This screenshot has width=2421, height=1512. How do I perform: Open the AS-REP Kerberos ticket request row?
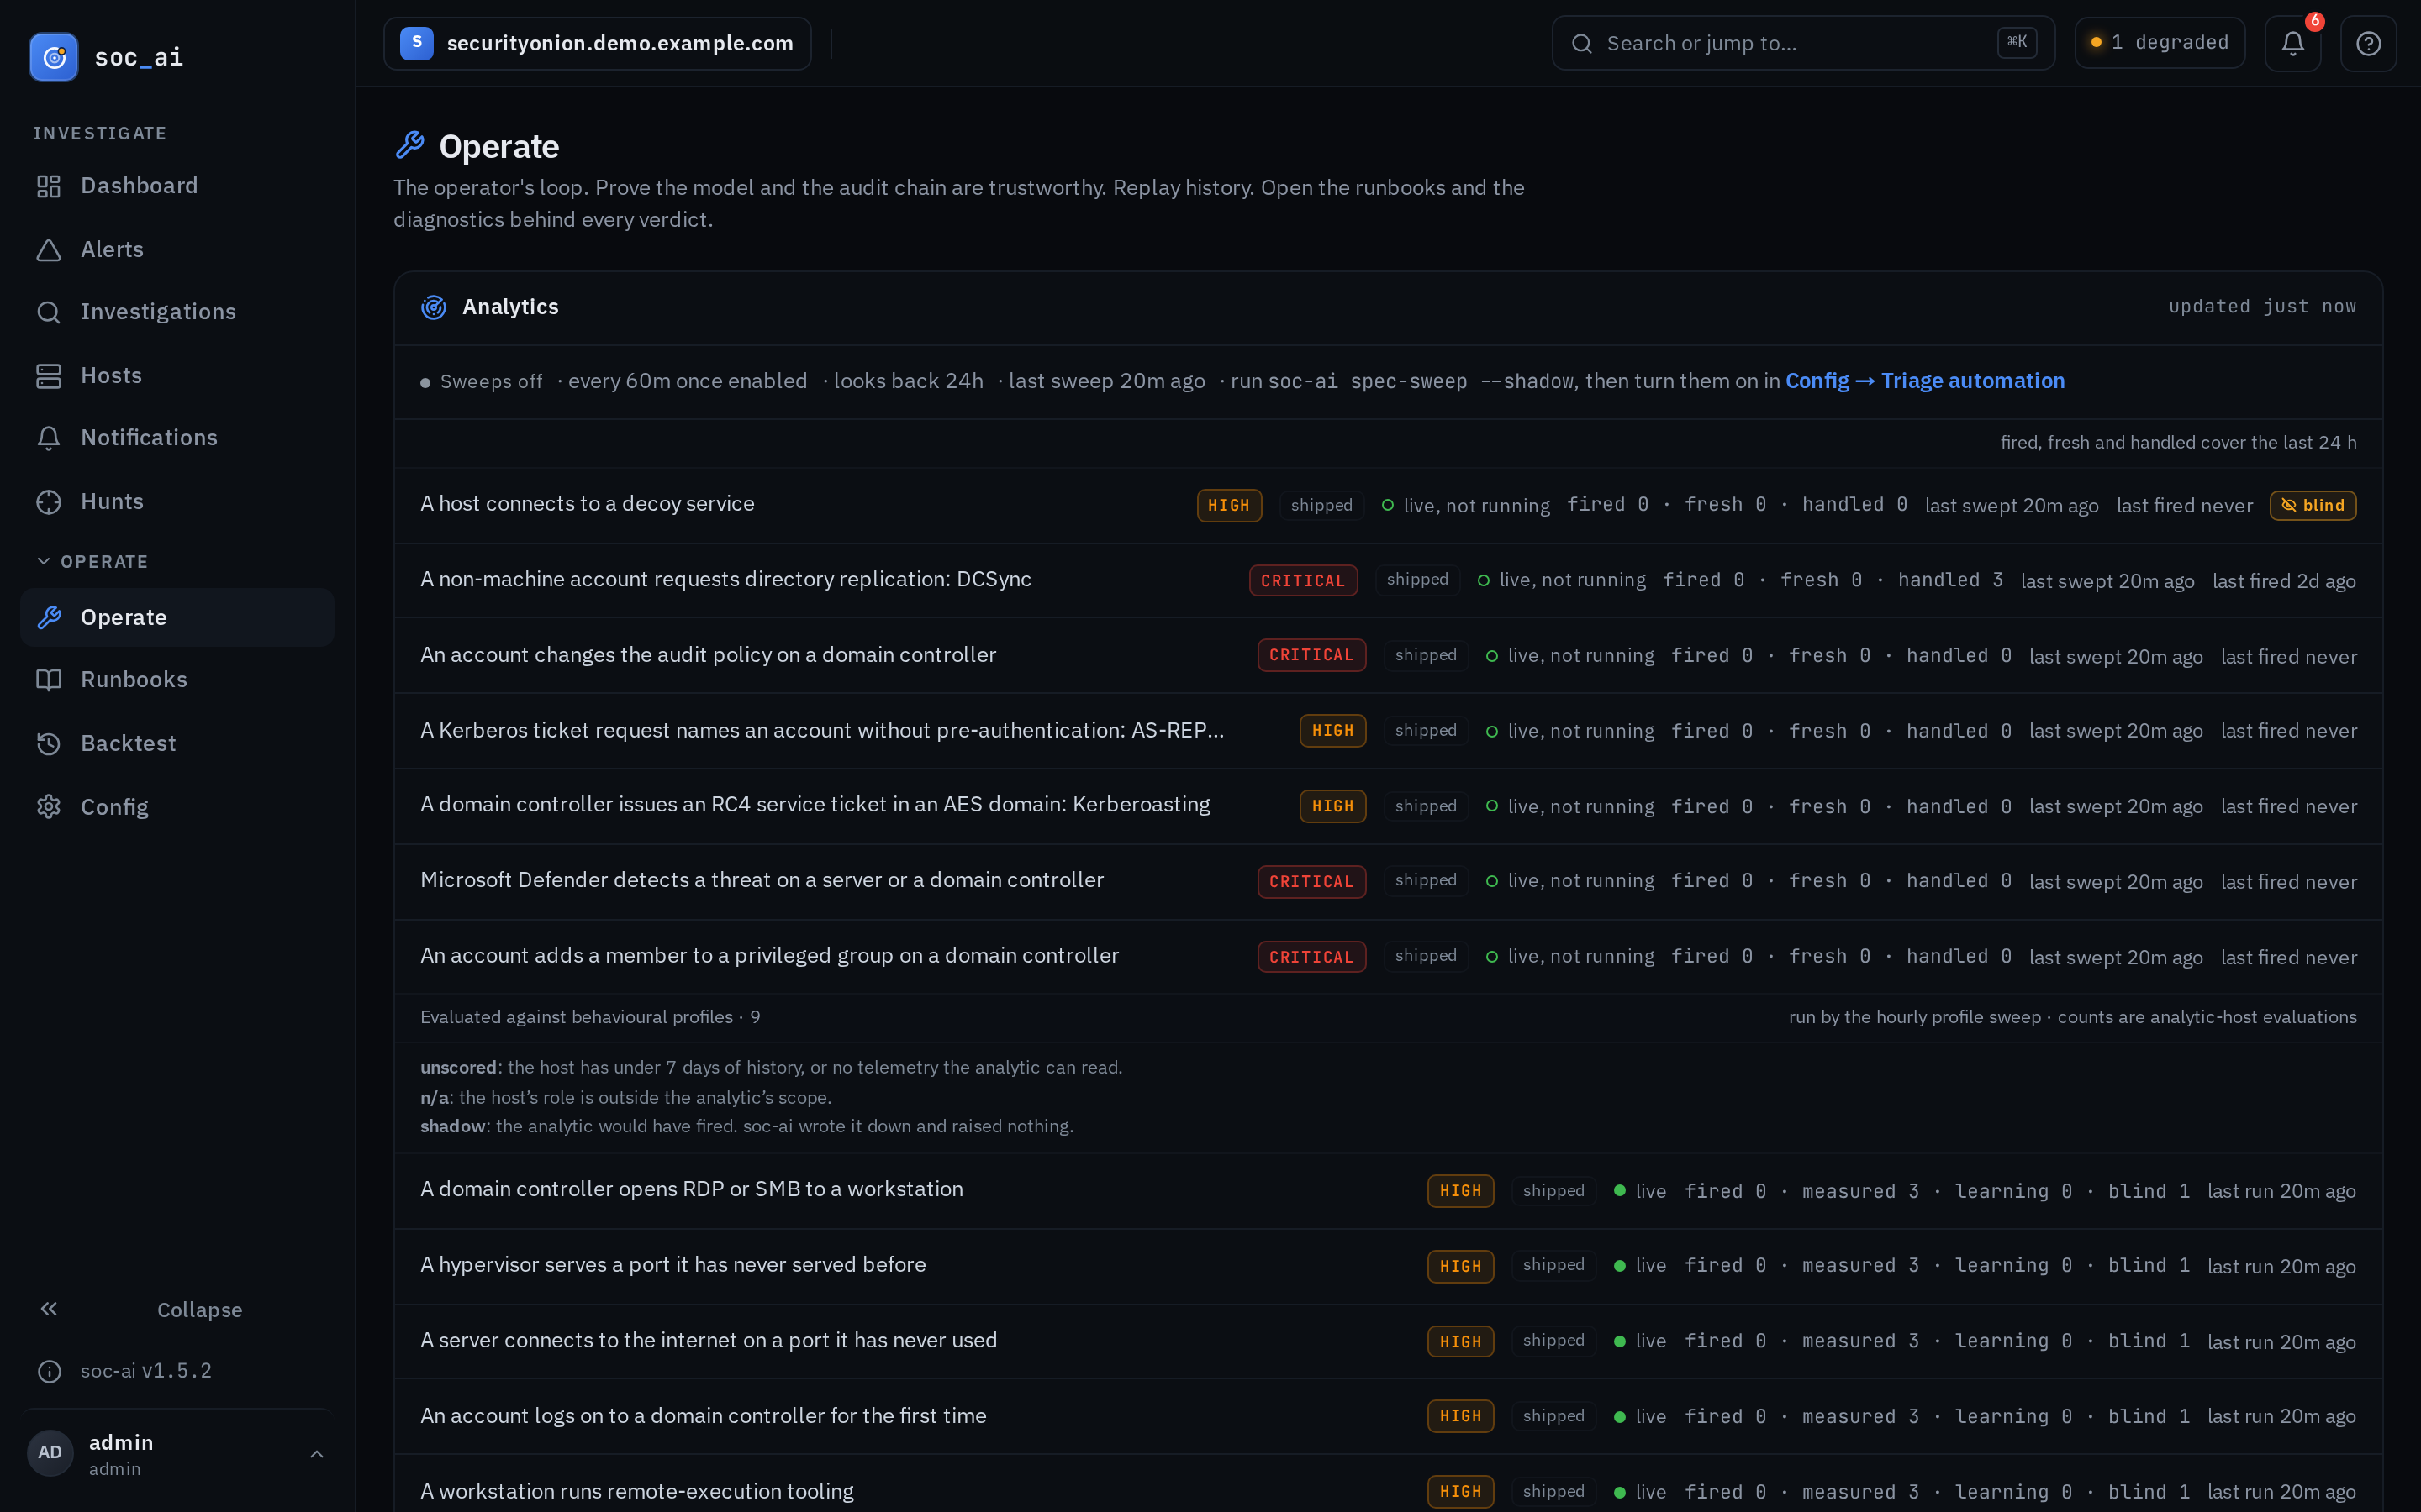(x=1389, y=731)
